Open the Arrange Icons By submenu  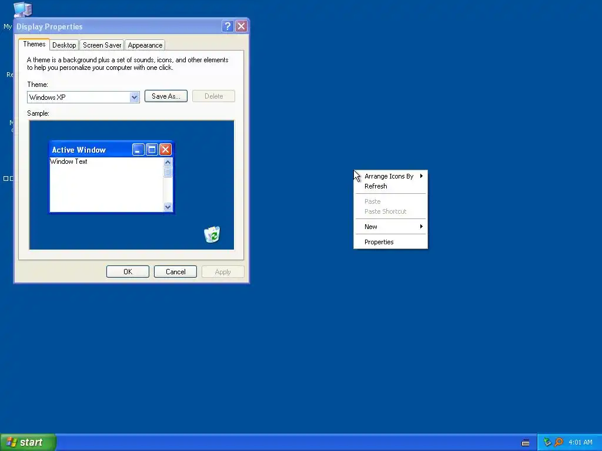[x=390, y=176]
